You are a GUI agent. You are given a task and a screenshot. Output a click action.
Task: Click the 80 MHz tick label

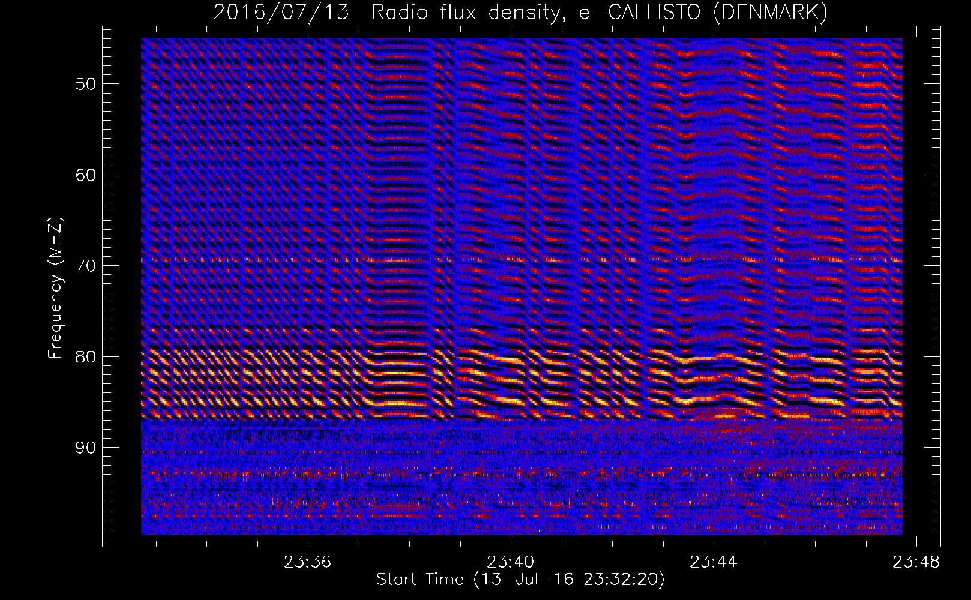click(86, 357)
